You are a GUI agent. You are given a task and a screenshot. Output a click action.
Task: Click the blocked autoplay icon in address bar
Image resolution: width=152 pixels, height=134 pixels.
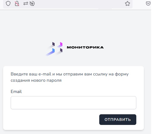(x=32, y=4)
